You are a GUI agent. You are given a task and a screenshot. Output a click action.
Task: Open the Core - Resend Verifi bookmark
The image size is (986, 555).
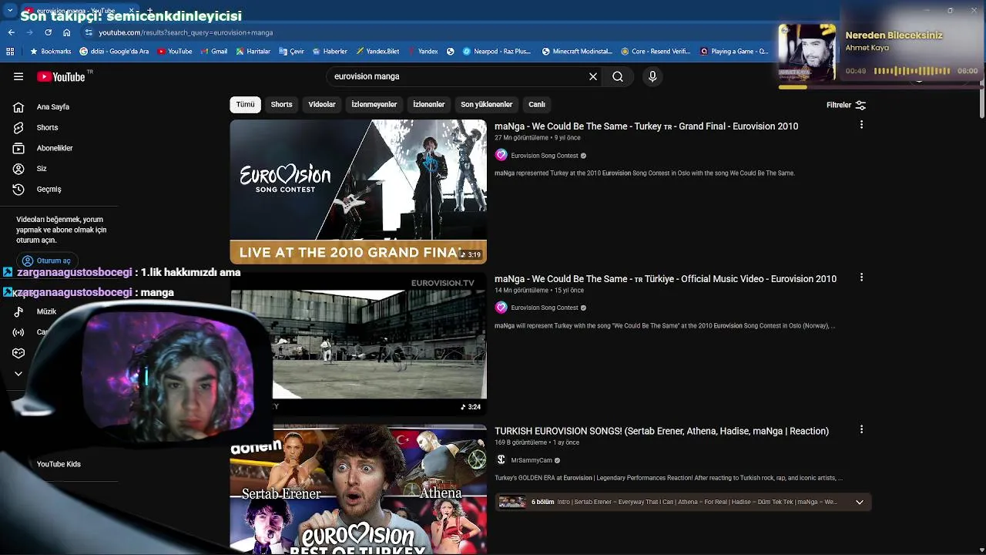pos(656,52)
